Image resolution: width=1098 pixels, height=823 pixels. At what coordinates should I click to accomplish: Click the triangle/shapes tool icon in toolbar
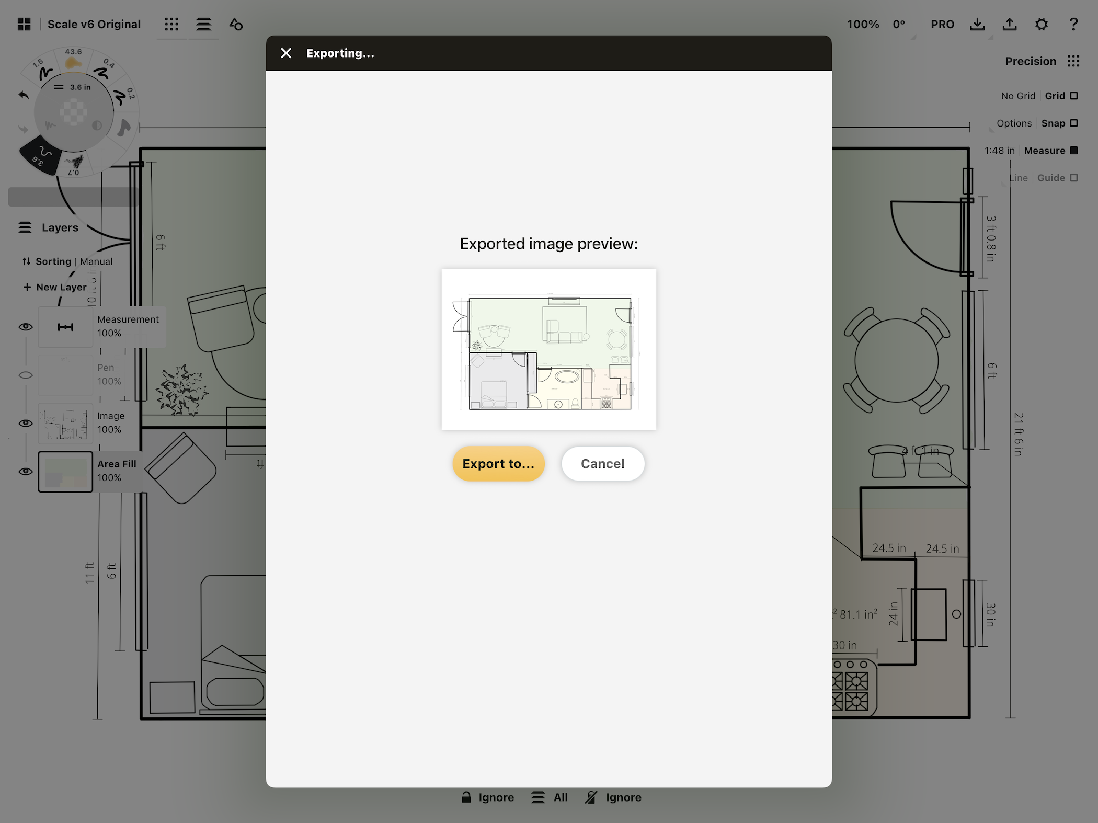(236, 24)
